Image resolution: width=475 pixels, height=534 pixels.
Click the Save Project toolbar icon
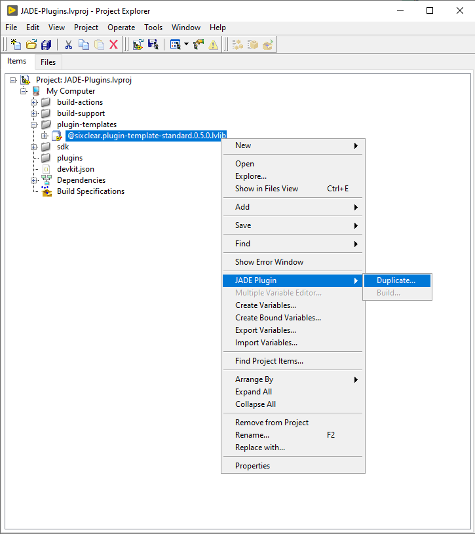(153, 45)
